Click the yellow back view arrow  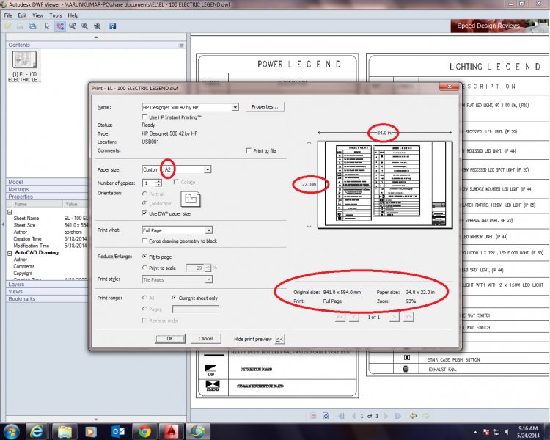click(x=414, y=416)
